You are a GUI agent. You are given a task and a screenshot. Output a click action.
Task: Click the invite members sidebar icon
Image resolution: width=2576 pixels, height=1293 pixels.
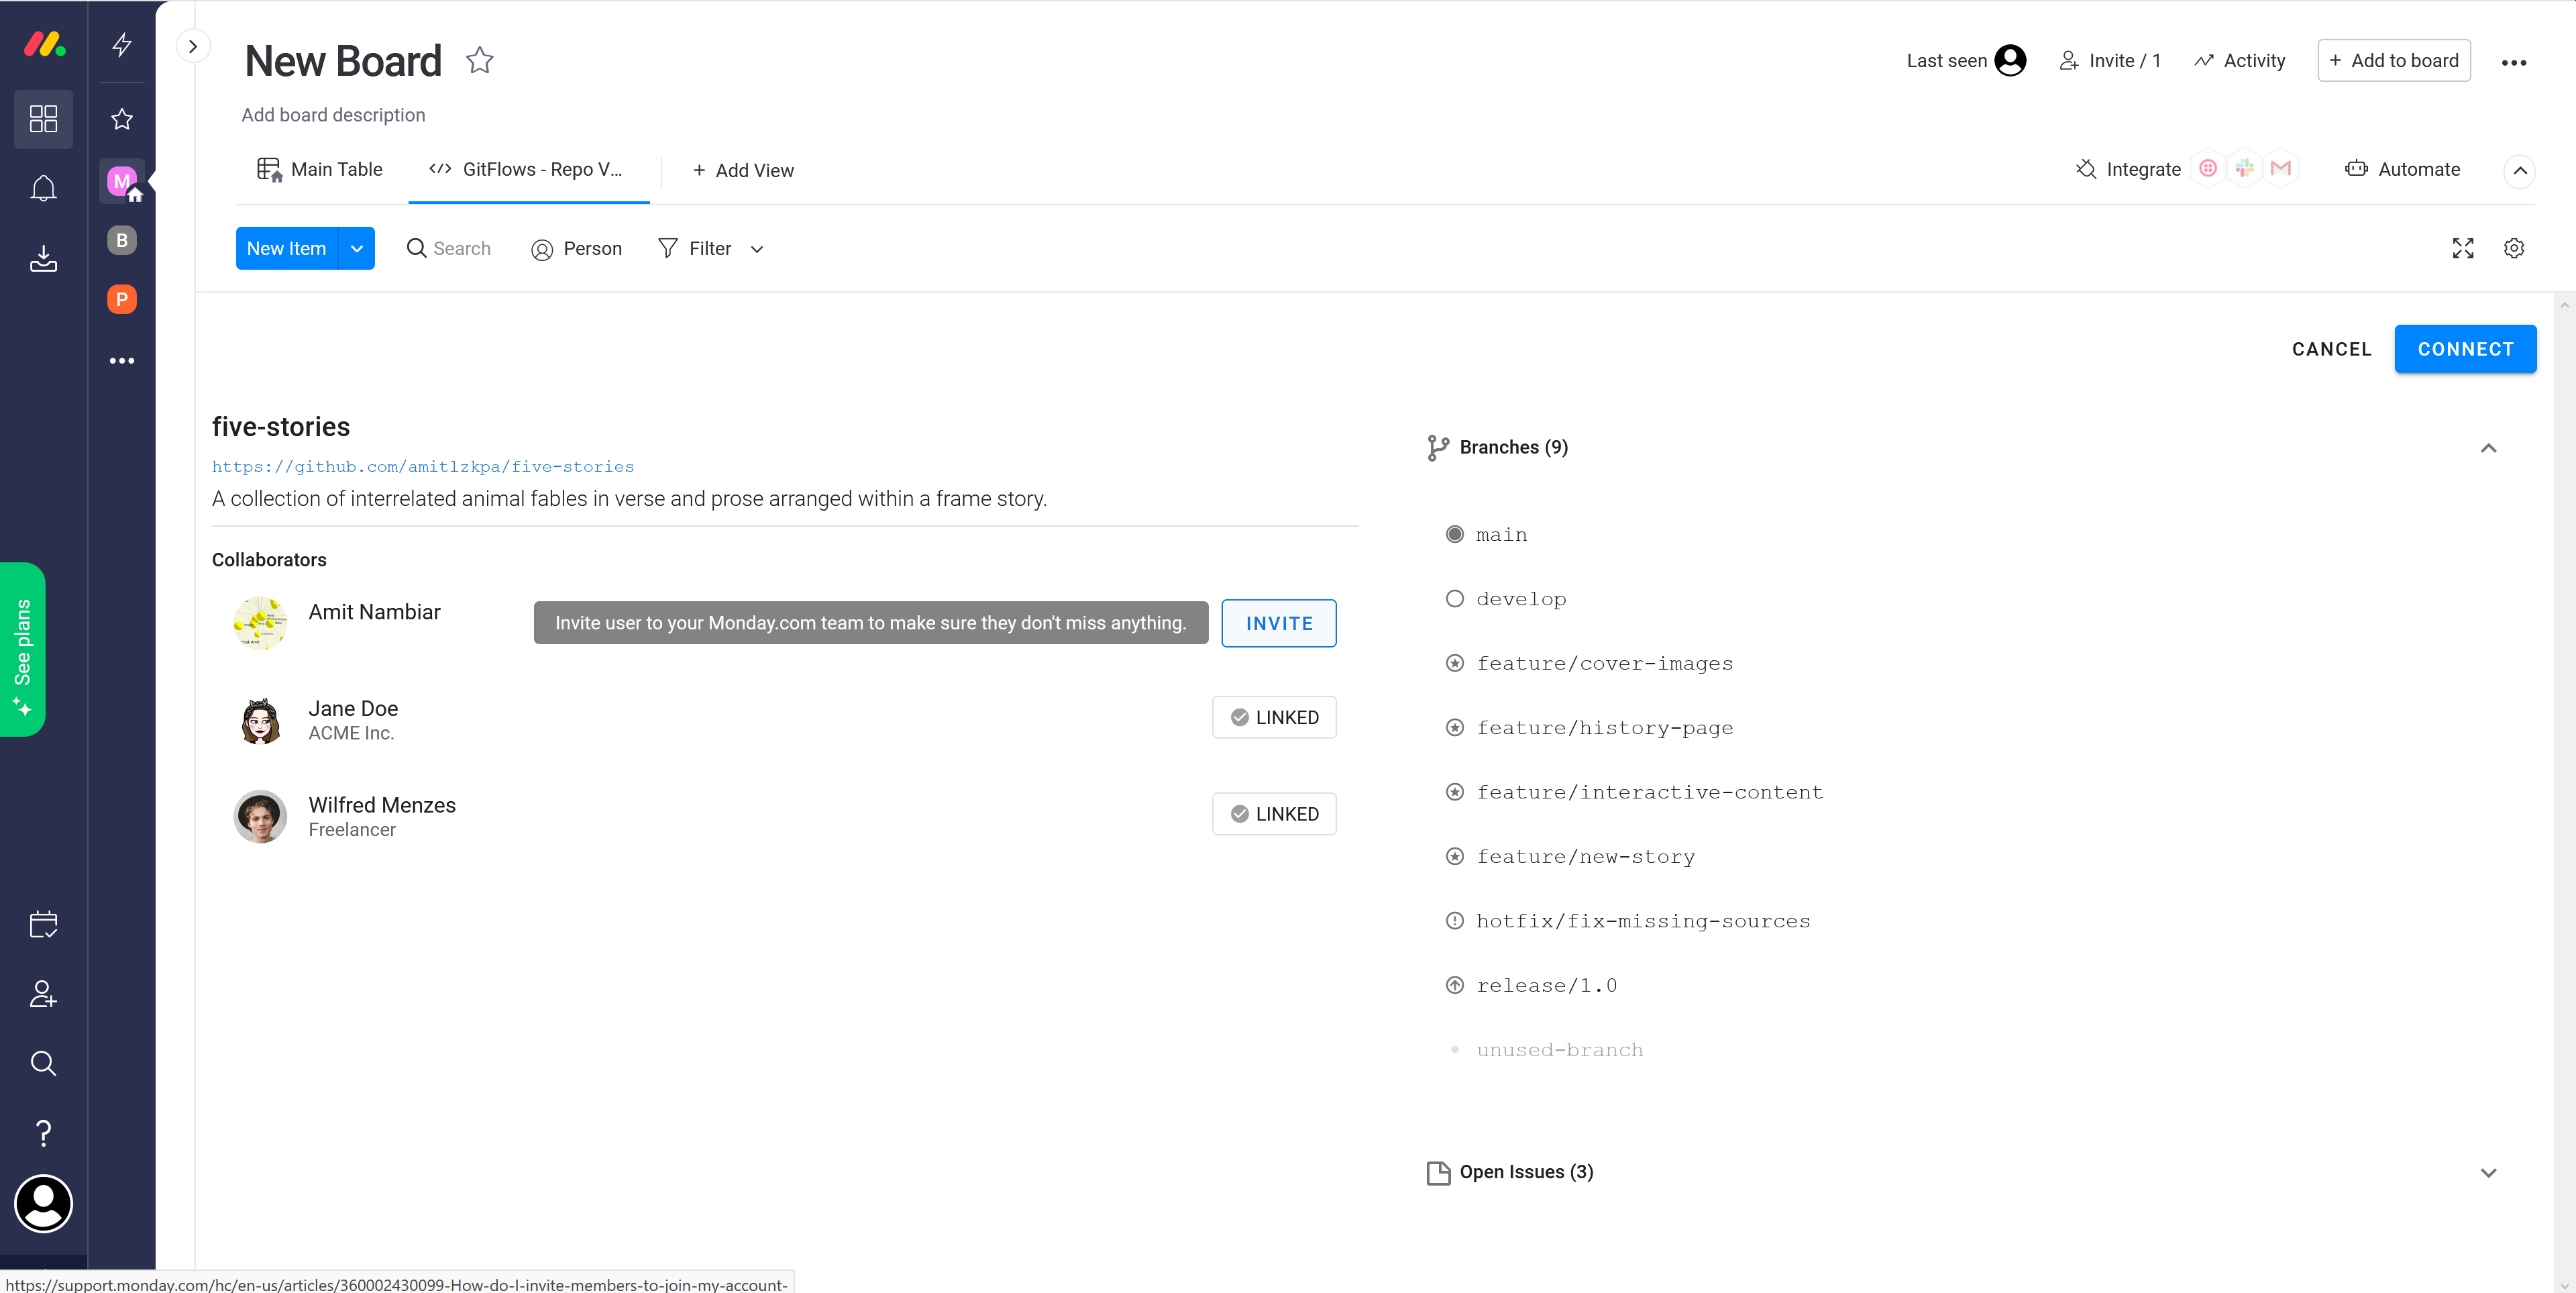43,994
